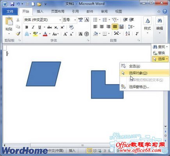170x156 pixels.
Task: Switch to the 插入 Insert tab
Action: click(x=40, y=12)
